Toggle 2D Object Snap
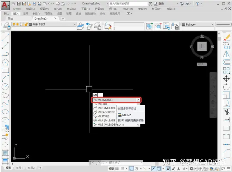 coord(159,168)
